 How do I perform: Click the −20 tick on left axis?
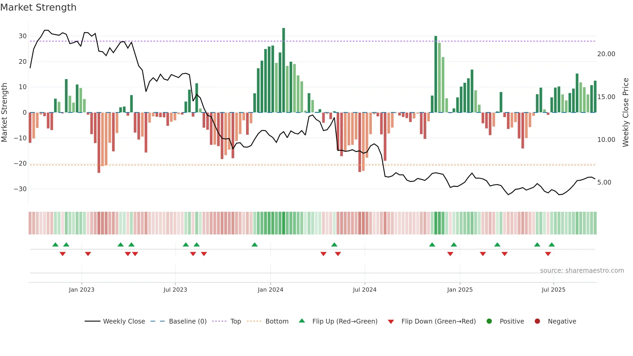pos(20,163)
